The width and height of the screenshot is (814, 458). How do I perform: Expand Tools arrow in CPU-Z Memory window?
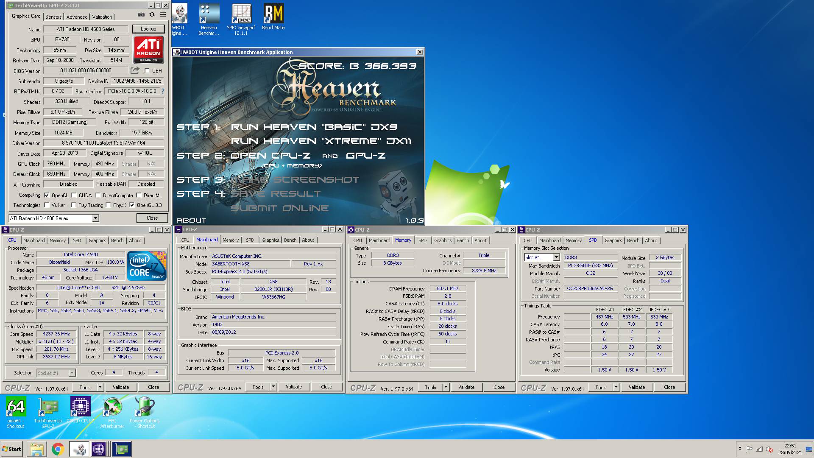pos(446,387)
